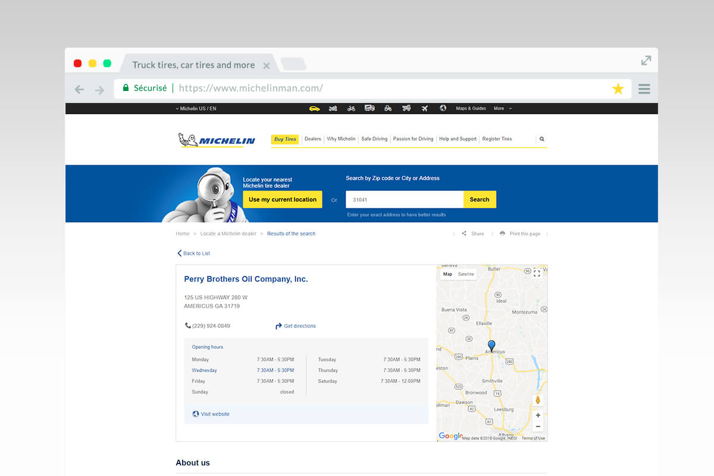Switch map to Map view
714x476 pixels.
[x=447, y=274]
